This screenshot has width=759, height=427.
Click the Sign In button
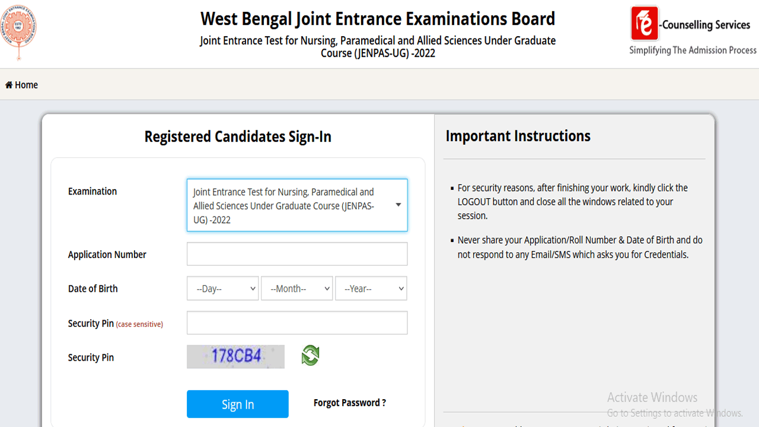(x=237, y=404)
